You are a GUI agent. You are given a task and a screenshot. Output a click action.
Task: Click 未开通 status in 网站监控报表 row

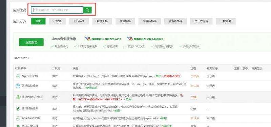point(210,86)
